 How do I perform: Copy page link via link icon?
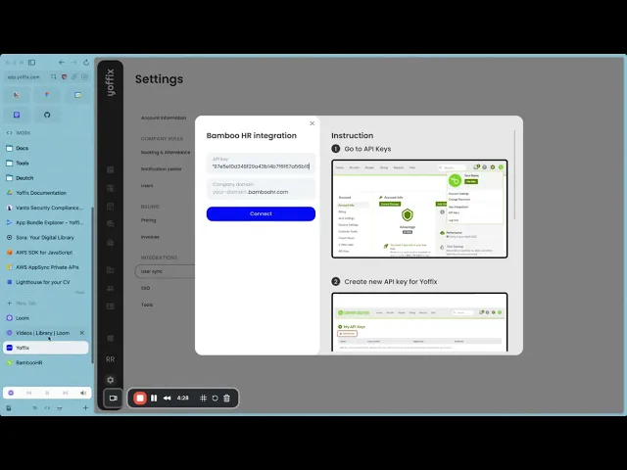tap(74, 76)
